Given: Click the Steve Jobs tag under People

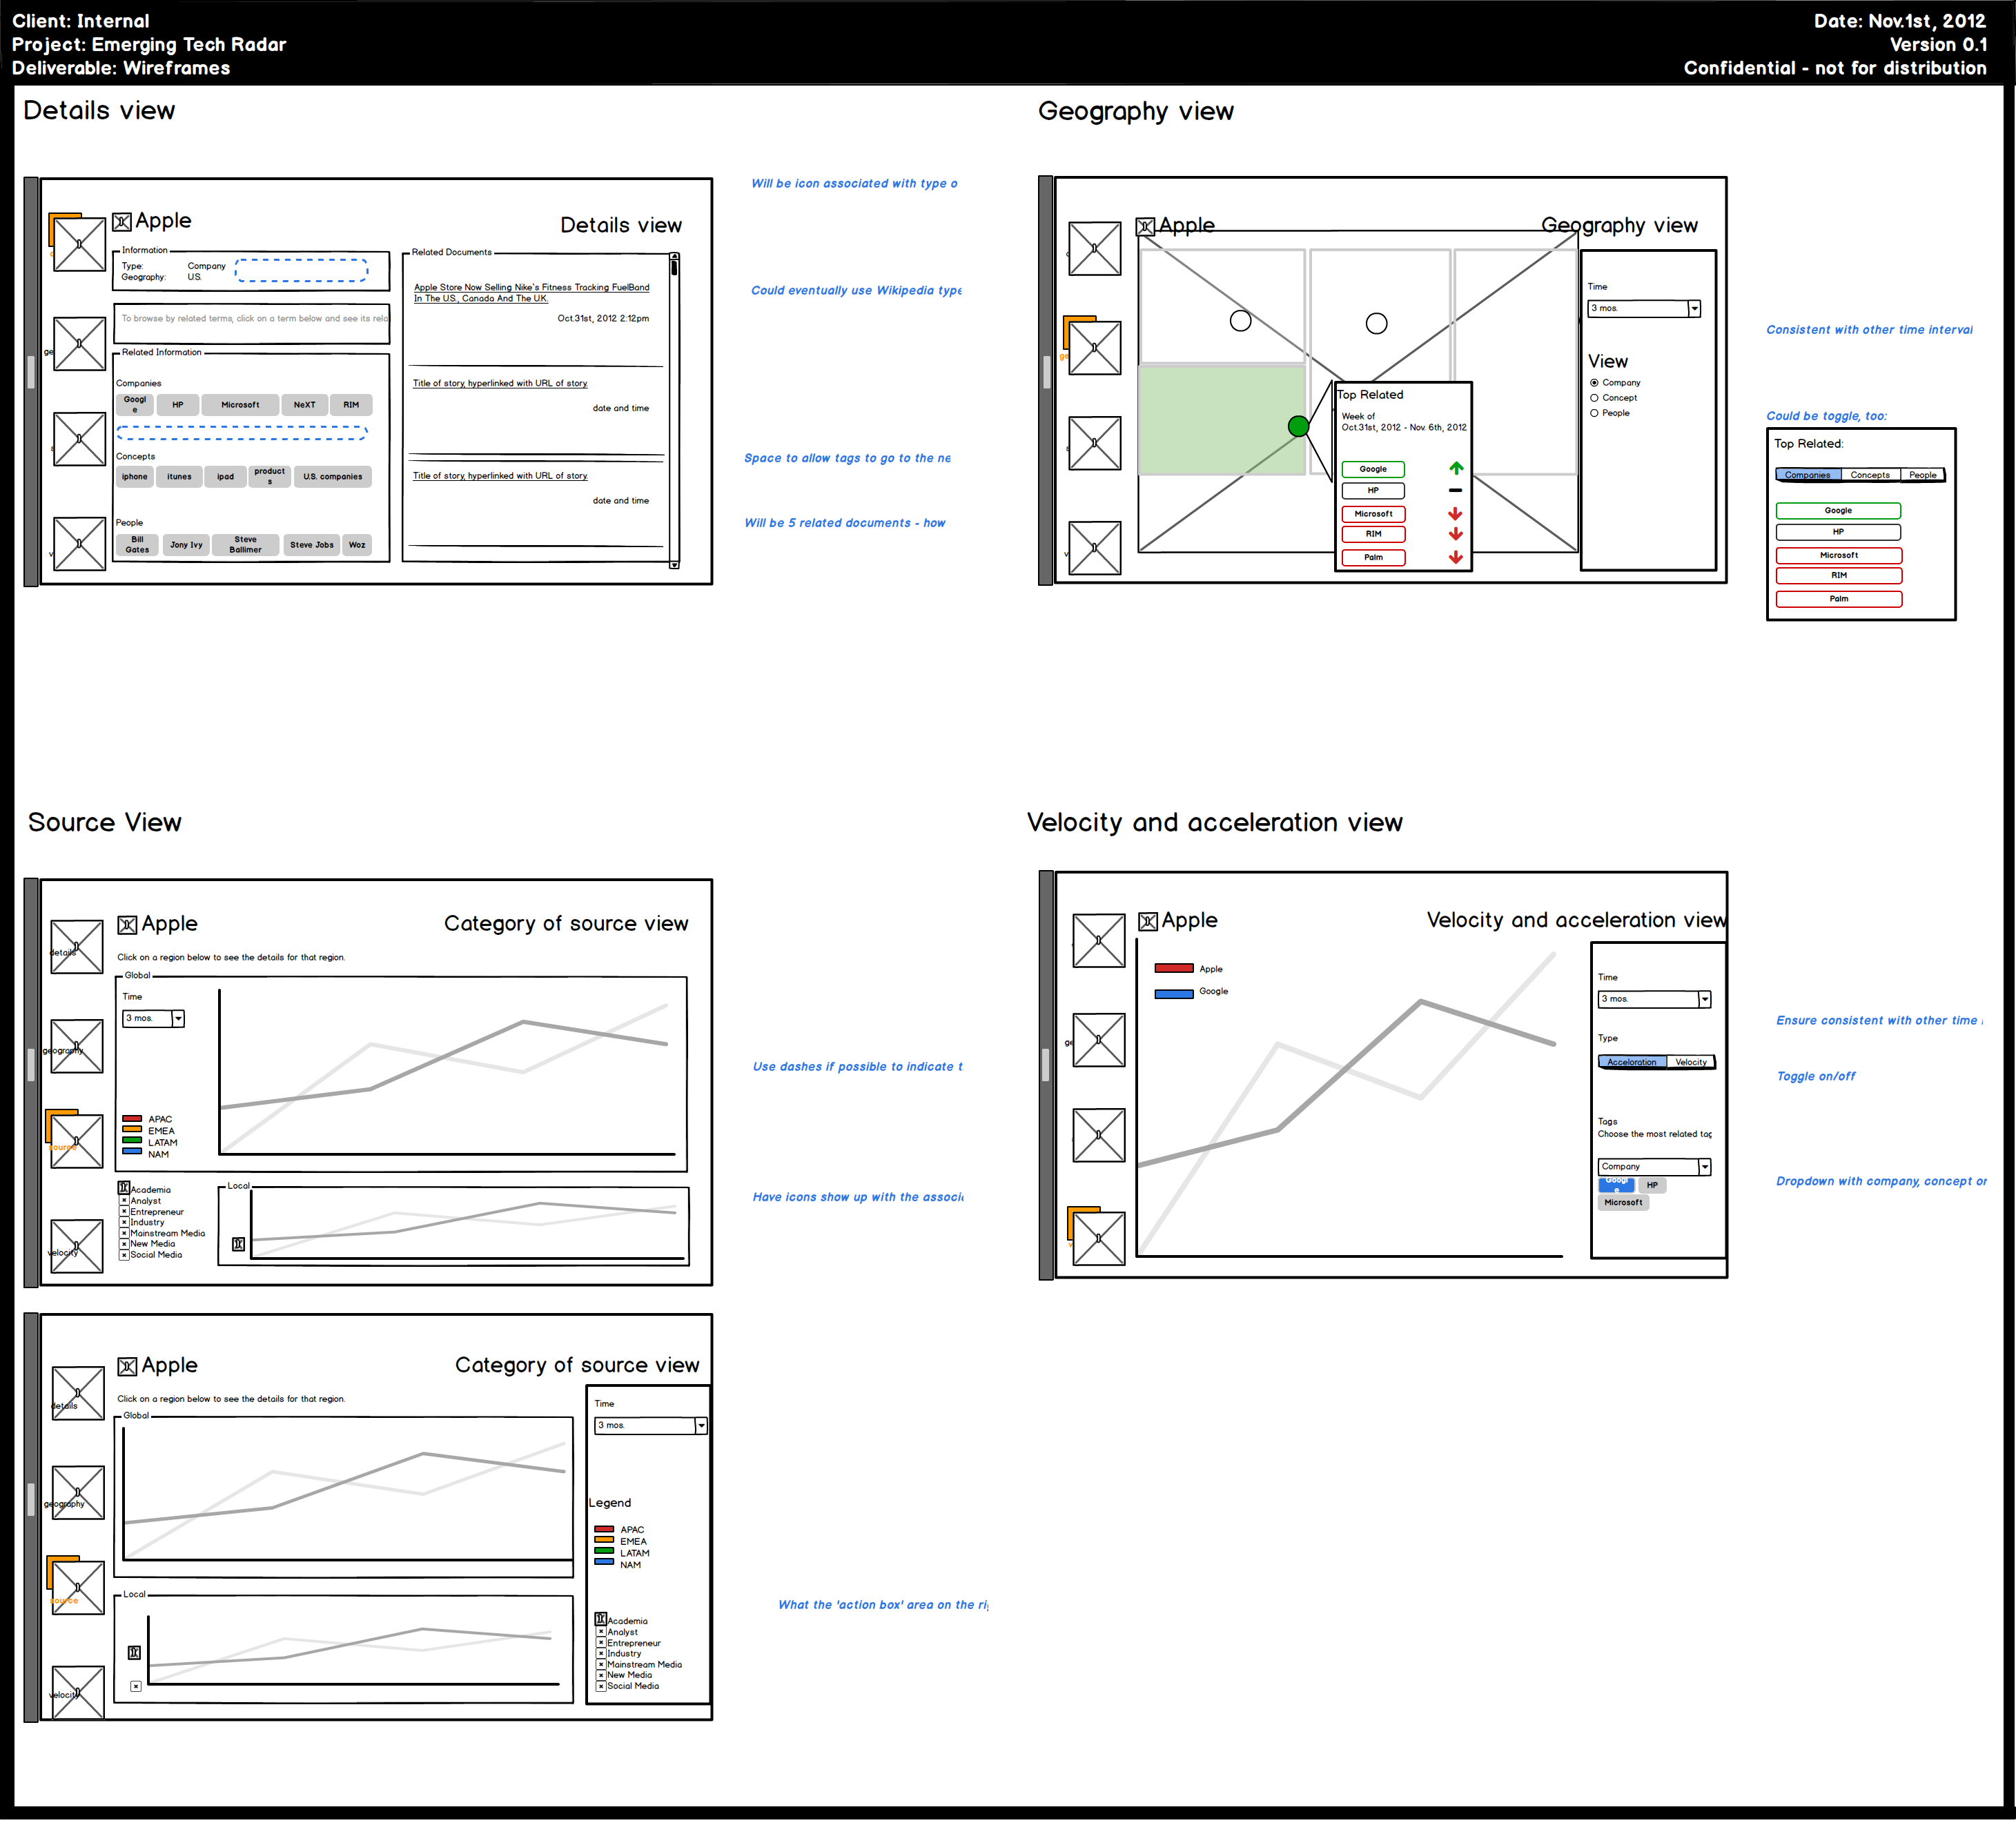Looking at the screenshot, I should [311, 544].
